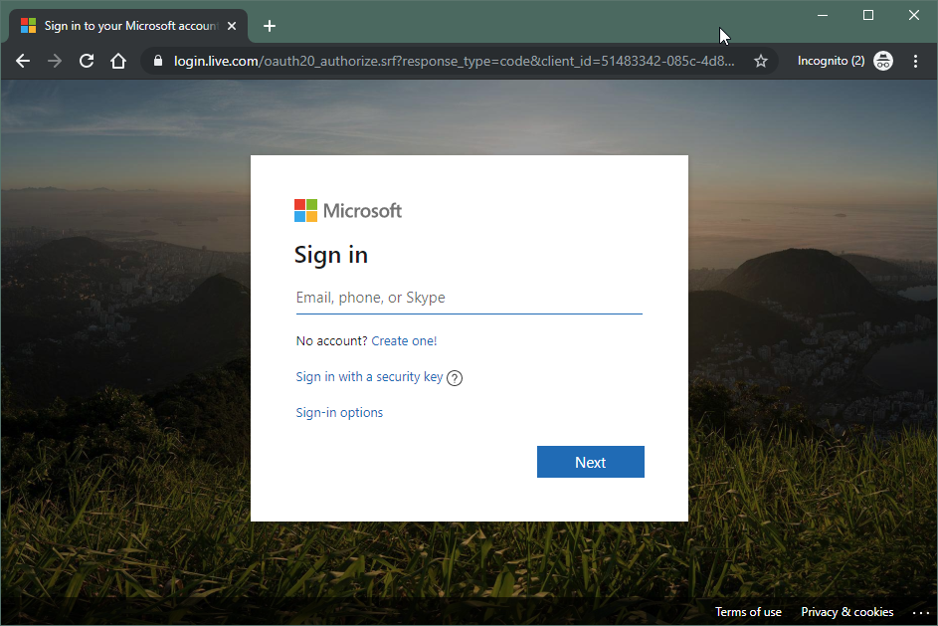Viewport: 938px width, 626px height.
Task: Click the security key help question mark
Action: pos(455,377)
